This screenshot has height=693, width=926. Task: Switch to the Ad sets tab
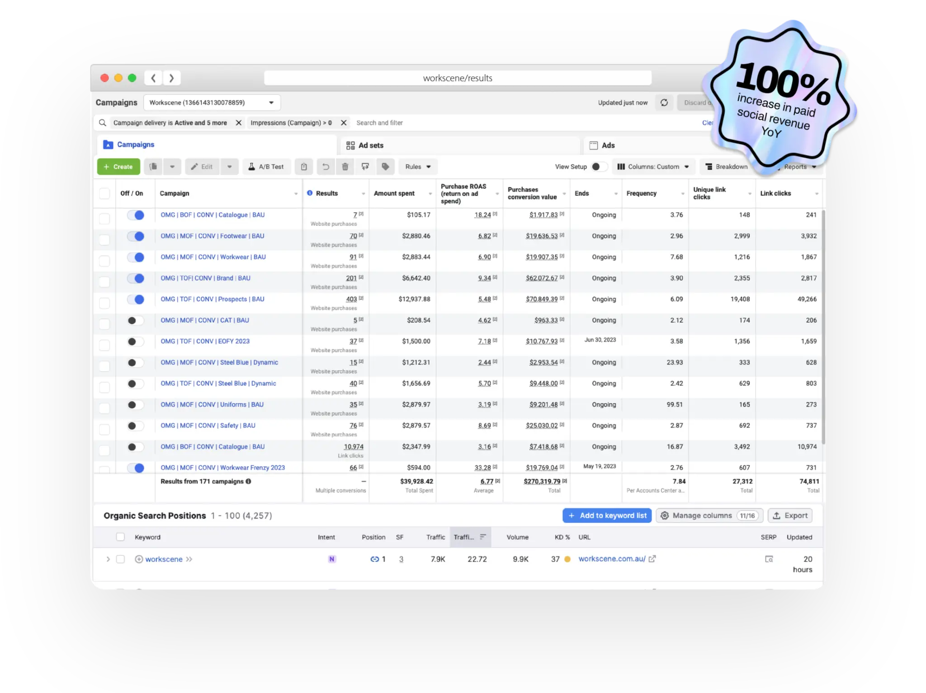point(365,145)
